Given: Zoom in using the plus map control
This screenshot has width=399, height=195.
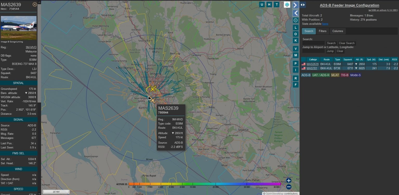Looking at the screenshot, I should click(288, 180).
